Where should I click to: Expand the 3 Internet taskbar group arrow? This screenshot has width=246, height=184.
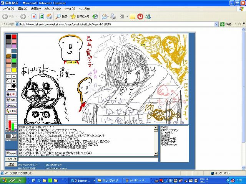94,181
